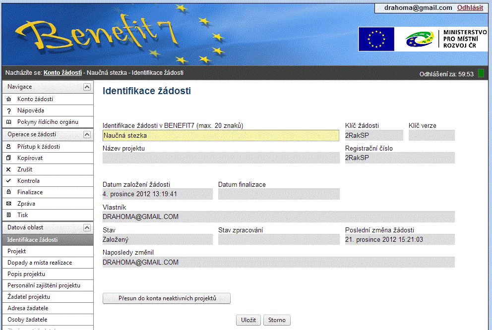Click the X icon beside Zrušit

(x=9, y=169)
